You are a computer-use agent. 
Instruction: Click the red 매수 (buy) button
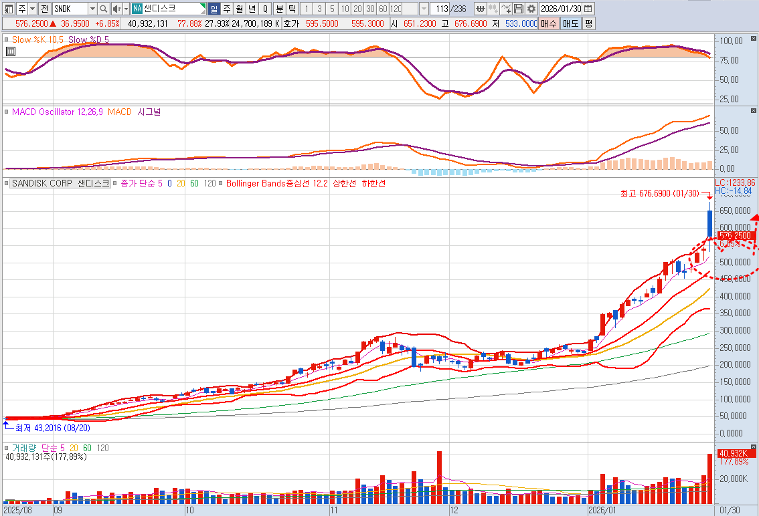coord(548,23)
